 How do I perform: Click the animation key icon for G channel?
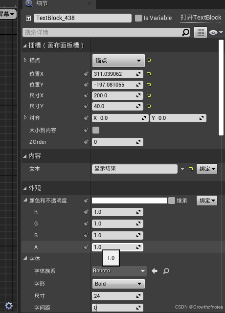[x=86, y=224]
